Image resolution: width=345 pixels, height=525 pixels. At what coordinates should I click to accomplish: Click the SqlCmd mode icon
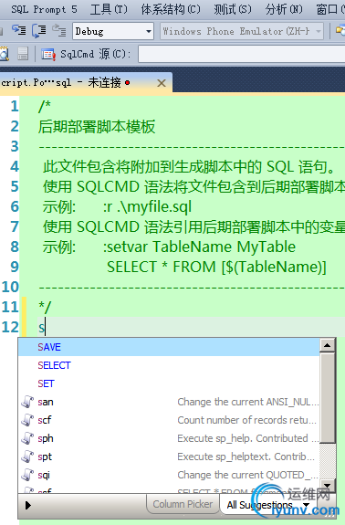[x=48, y=54]
